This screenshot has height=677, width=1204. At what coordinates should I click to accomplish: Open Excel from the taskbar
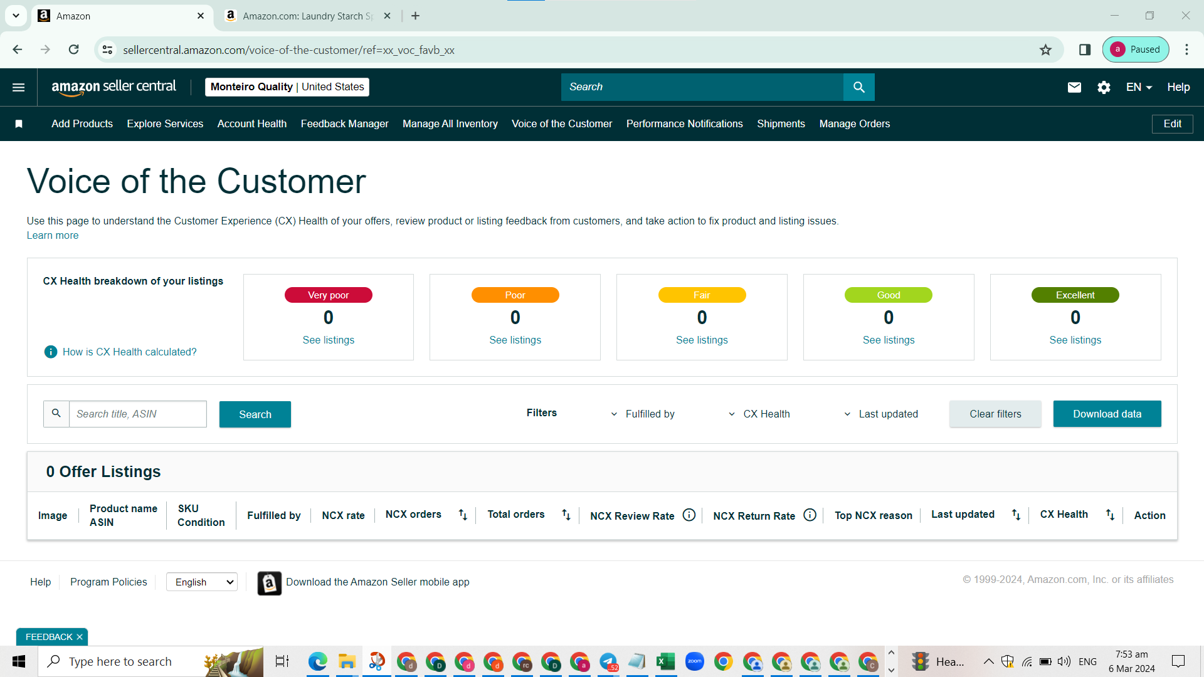[666, 661]
